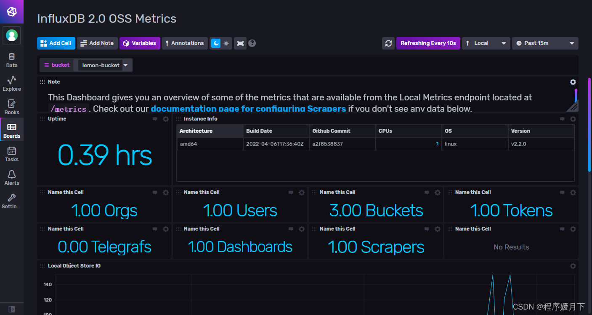Sort by OS column header

(475, 131)
